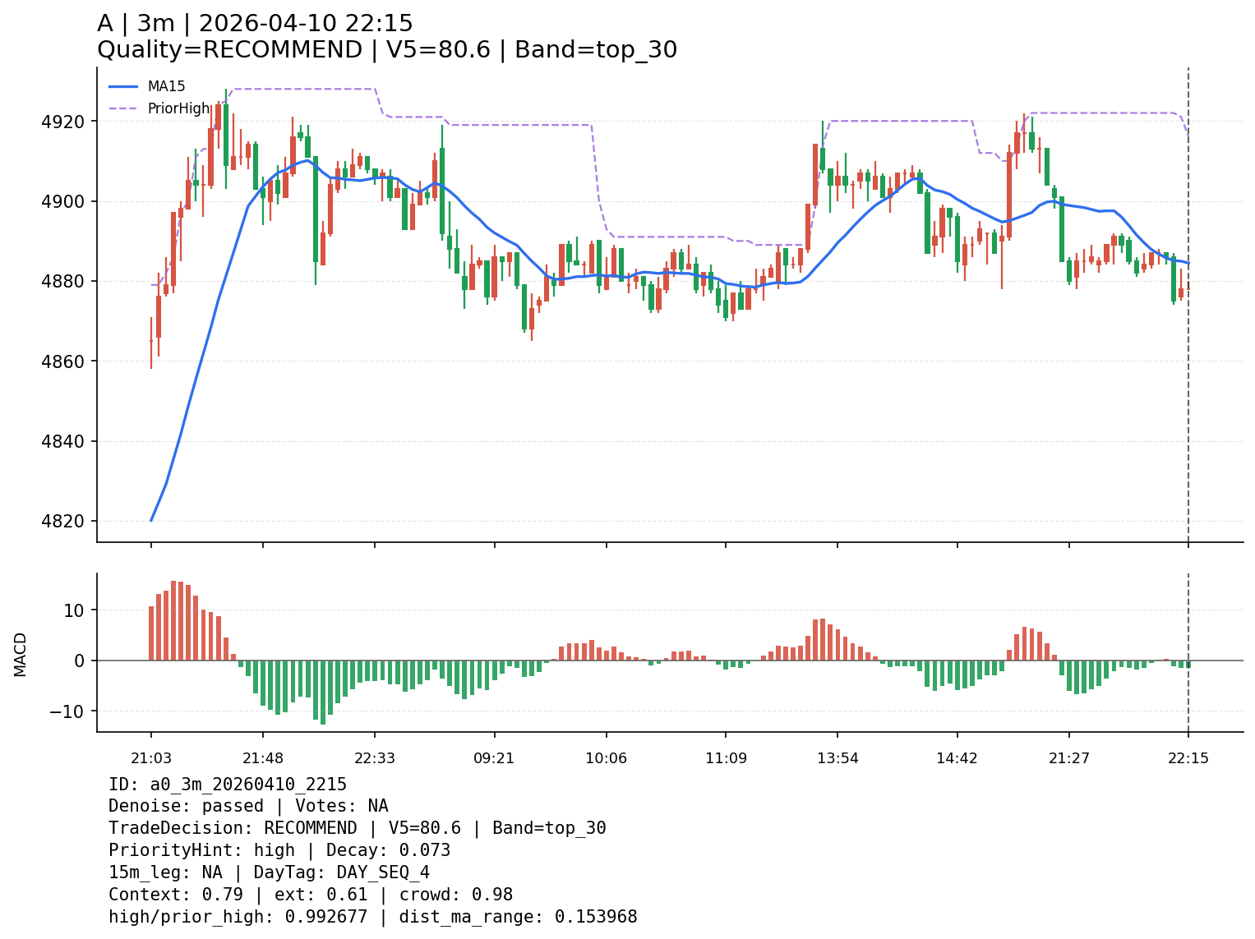Click the MA15 blue line legend swatch

click(x=123, y=86)
